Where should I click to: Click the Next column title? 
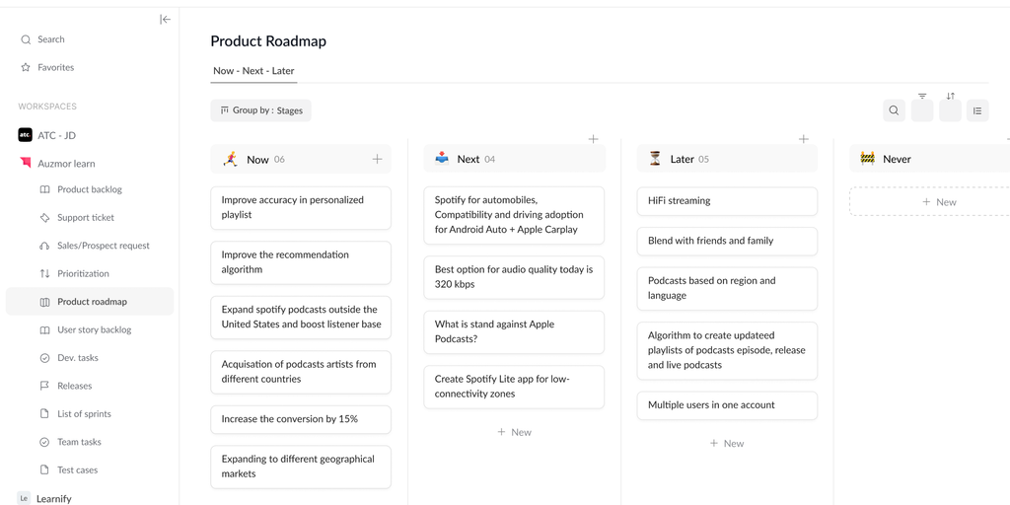(x=469, y=159)
